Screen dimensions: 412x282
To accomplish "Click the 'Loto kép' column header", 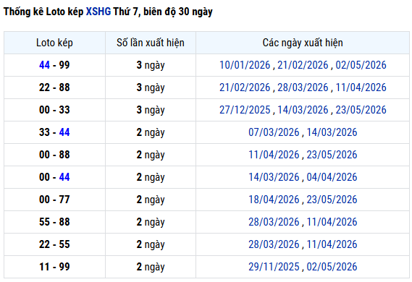I will tap(54, 43).
